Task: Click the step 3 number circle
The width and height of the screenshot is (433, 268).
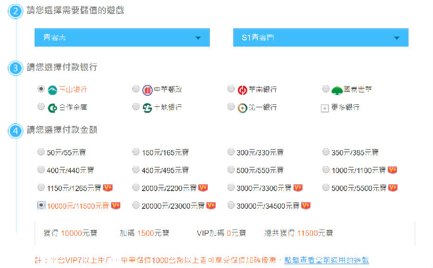Action: click(16, 68)
